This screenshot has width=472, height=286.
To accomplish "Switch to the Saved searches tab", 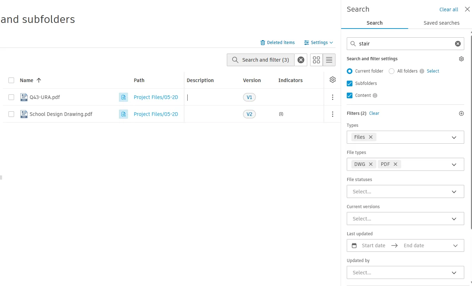I will coord(441,23).
